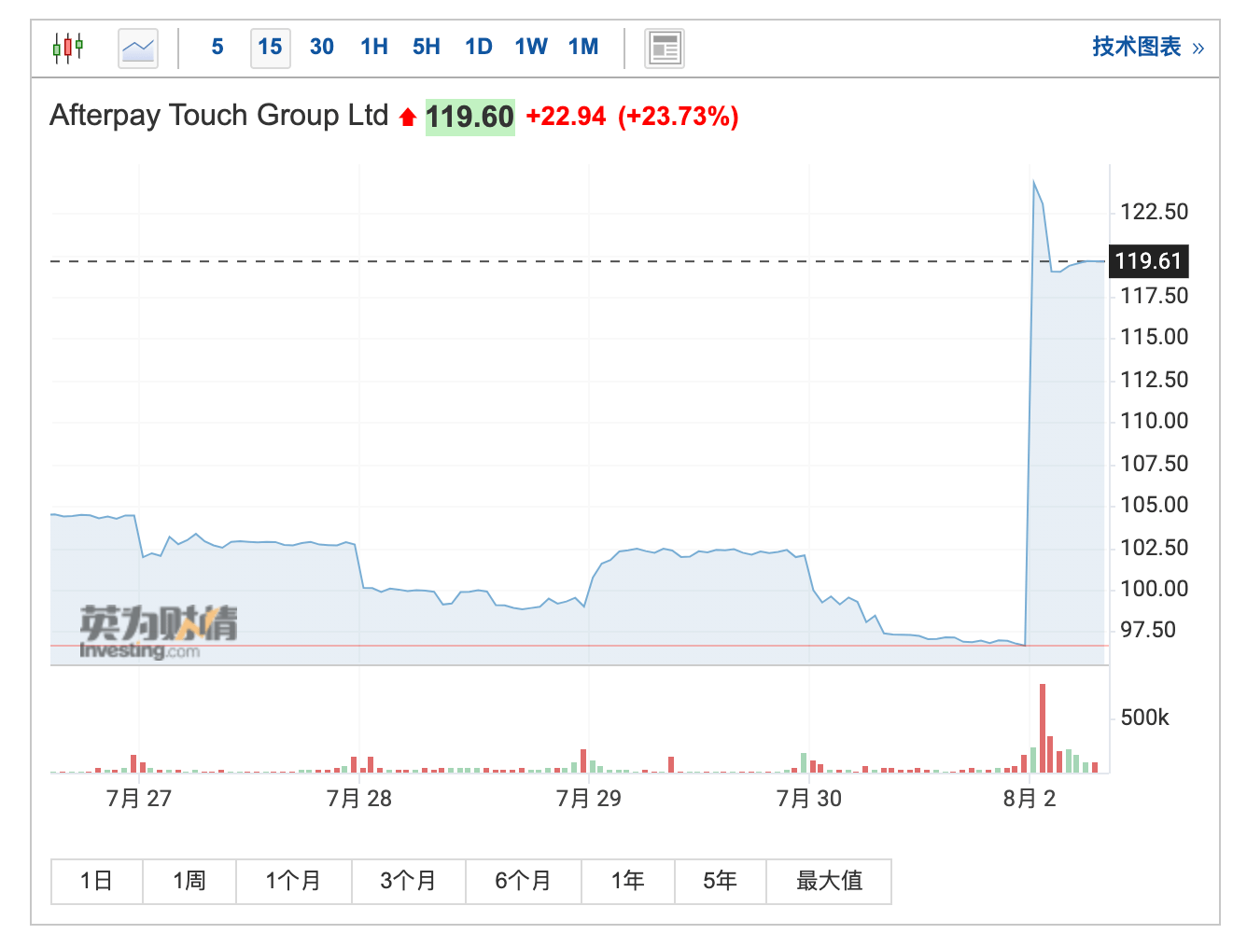Select the 1年 one-year range
The image size is (1247, 948).
(628, 880)
